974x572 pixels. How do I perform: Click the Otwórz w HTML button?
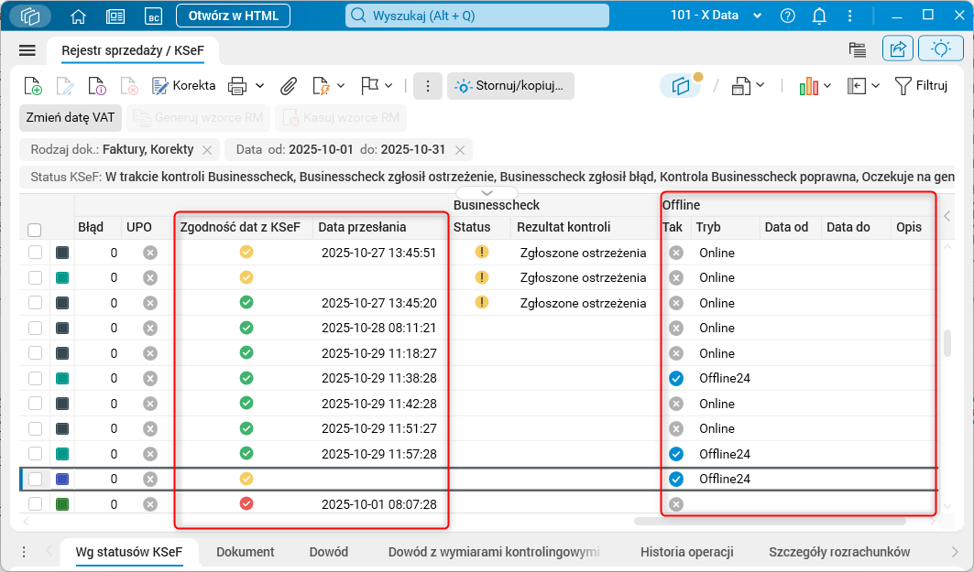click(234, 16)
